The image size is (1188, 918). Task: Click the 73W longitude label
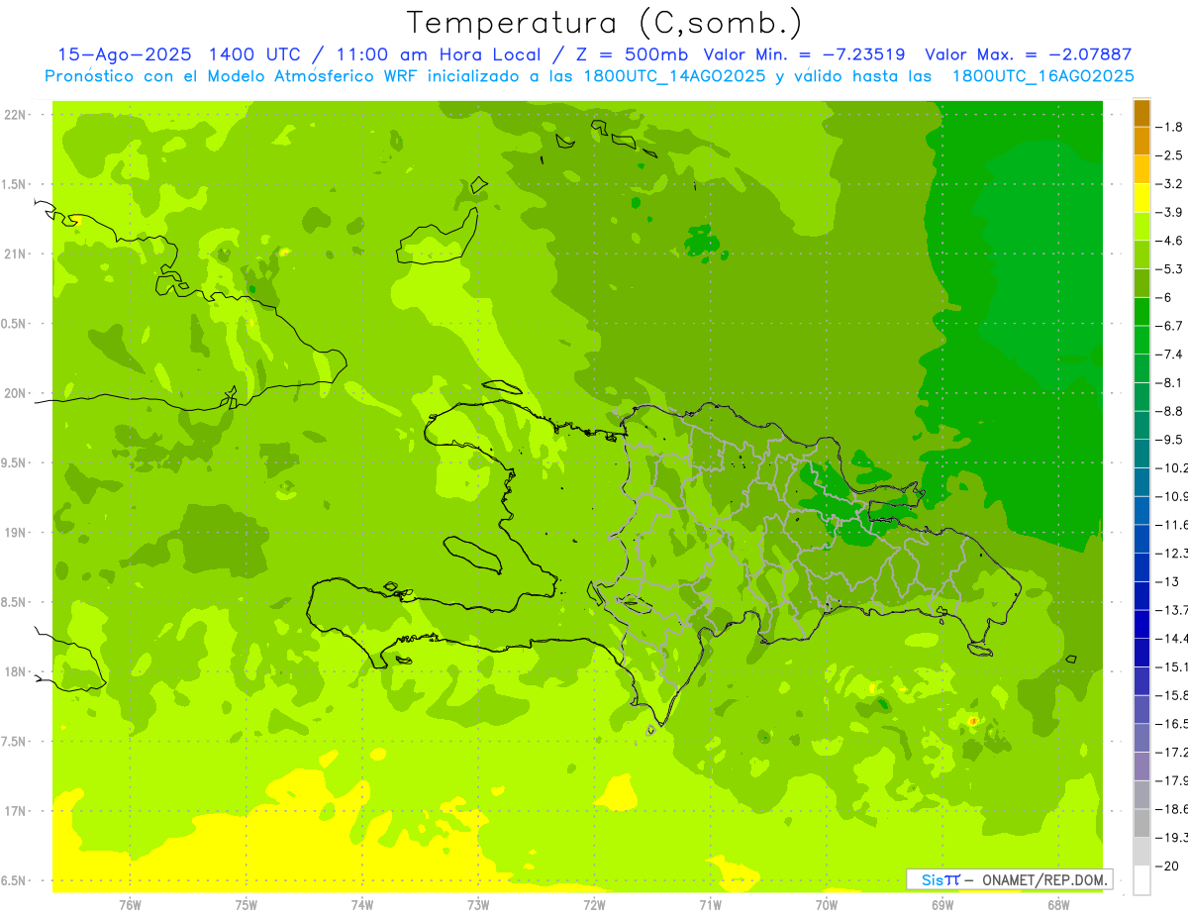click(478, 904)
